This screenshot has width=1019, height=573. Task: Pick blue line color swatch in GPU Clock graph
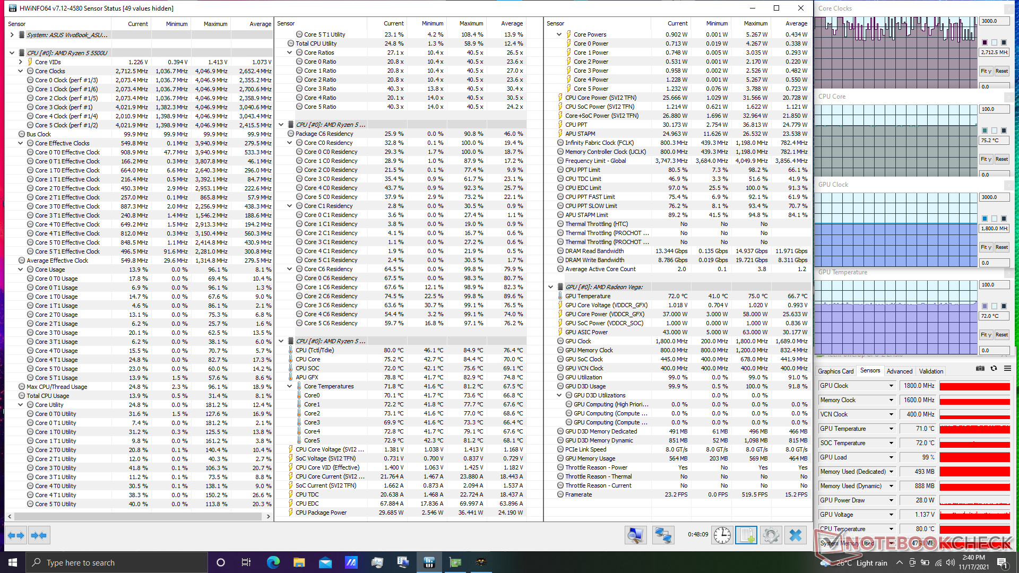tap(985, 219)
